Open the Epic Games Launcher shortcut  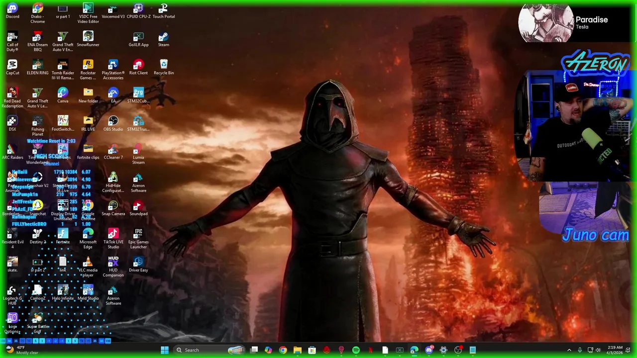coord(138,239)
